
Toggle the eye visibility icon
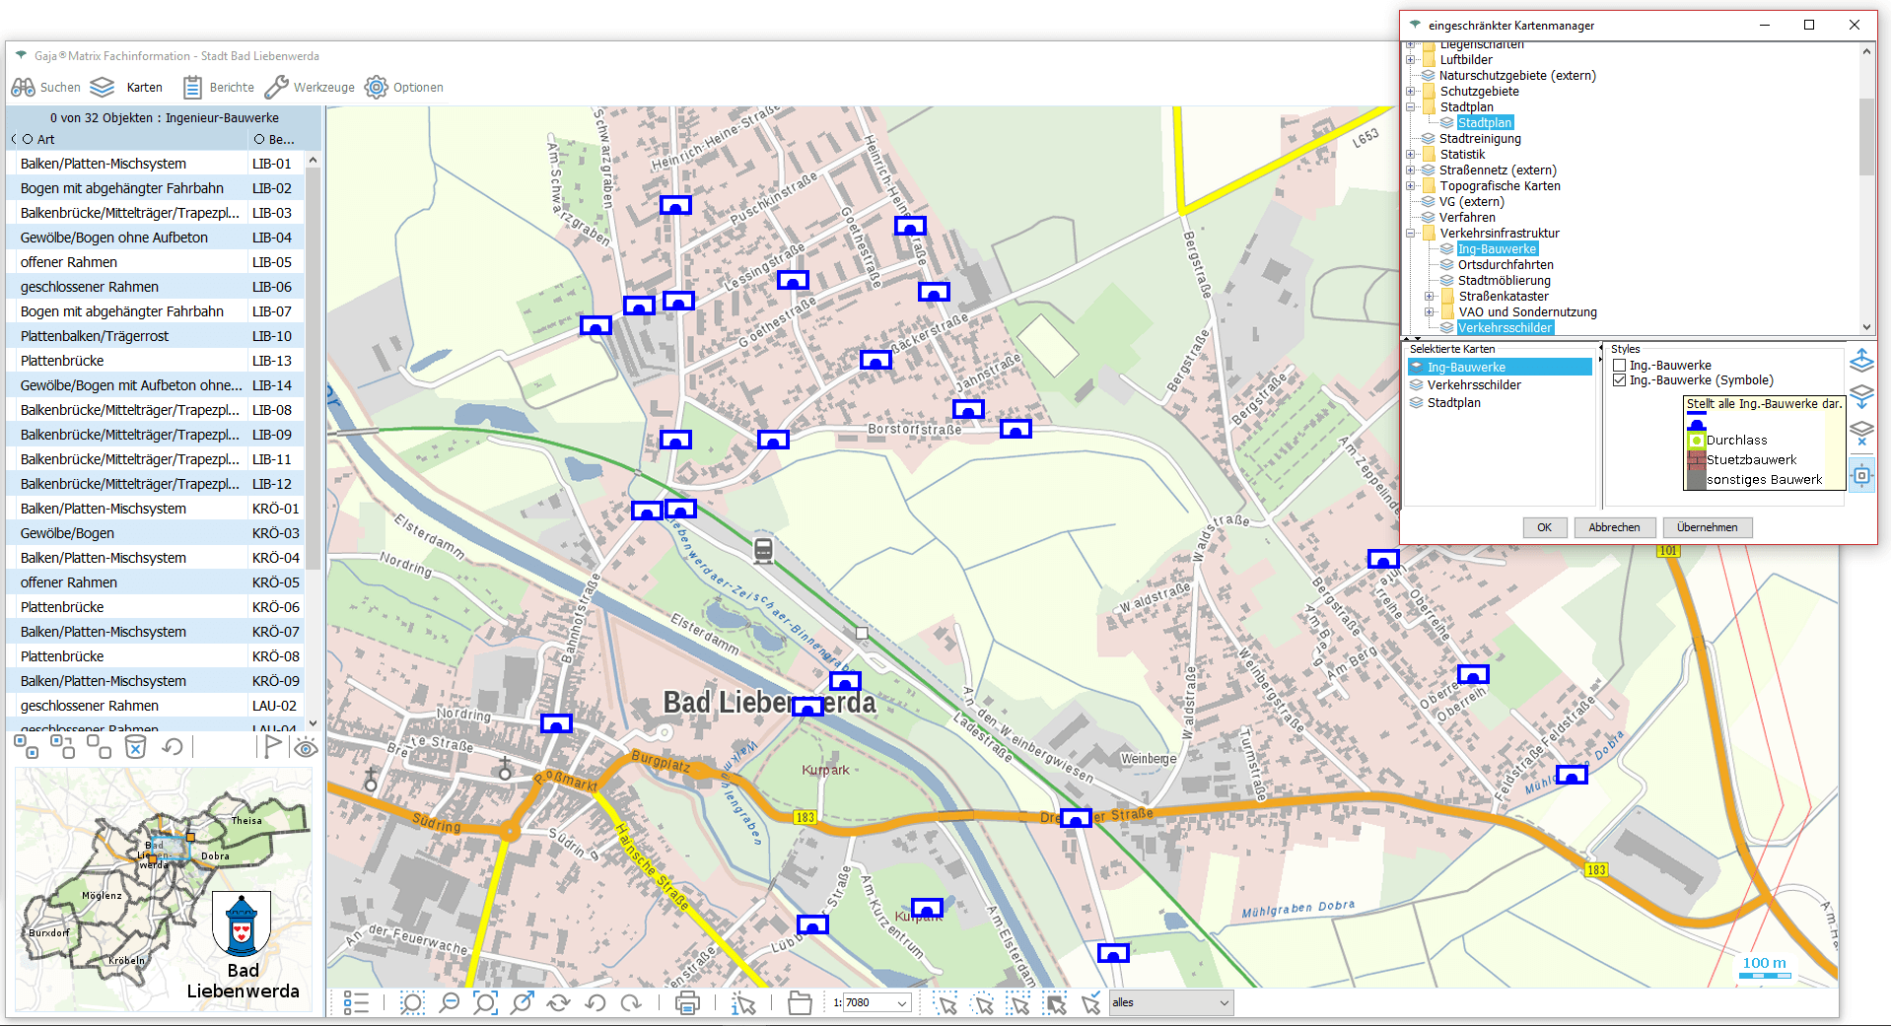(306, 747)
